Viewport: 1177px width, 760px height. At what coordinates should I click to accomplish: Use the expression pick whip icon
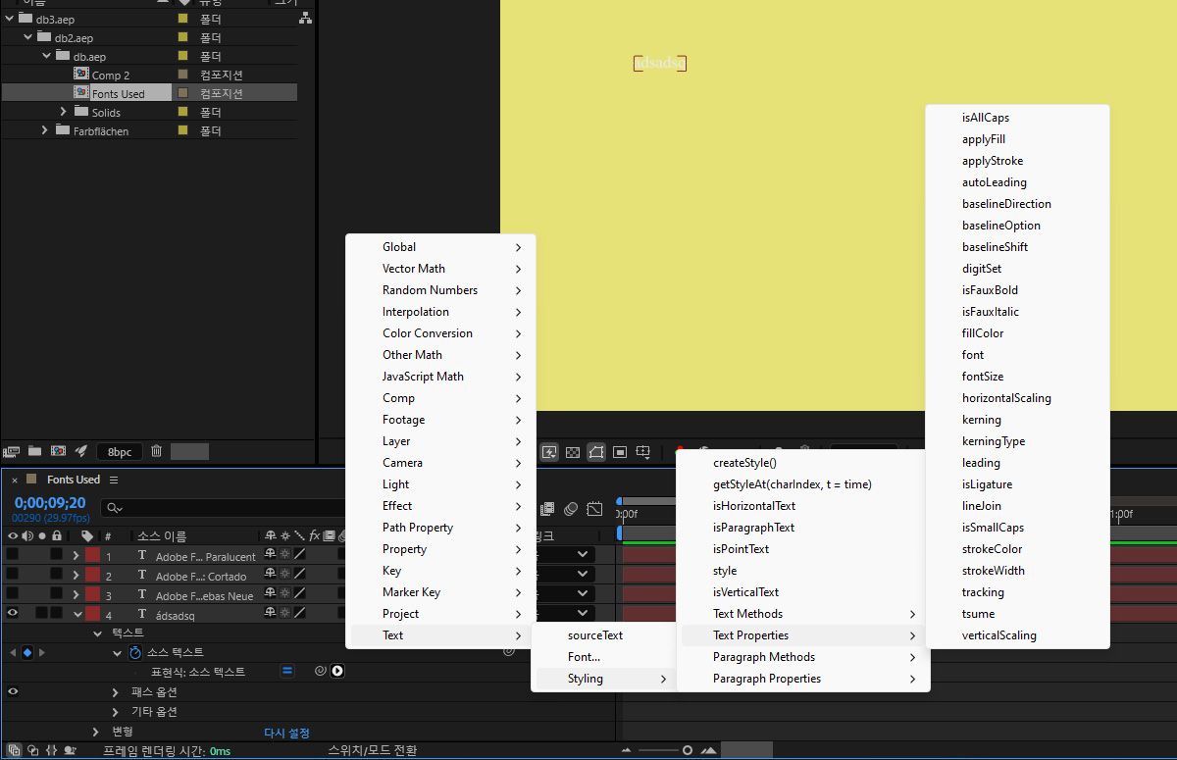(x=320, y=672)
